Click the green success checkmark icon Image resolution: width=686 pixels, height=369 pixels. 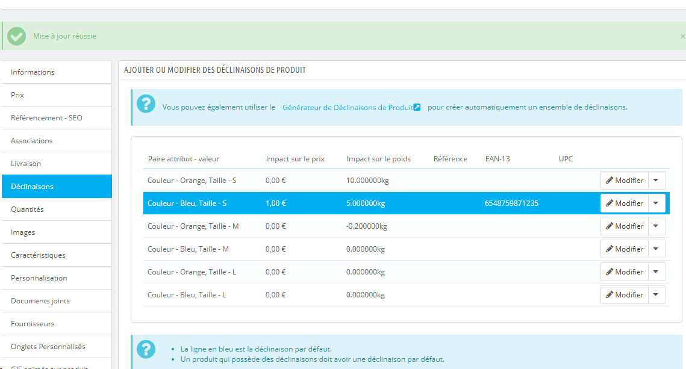click(x=17, y=36)
